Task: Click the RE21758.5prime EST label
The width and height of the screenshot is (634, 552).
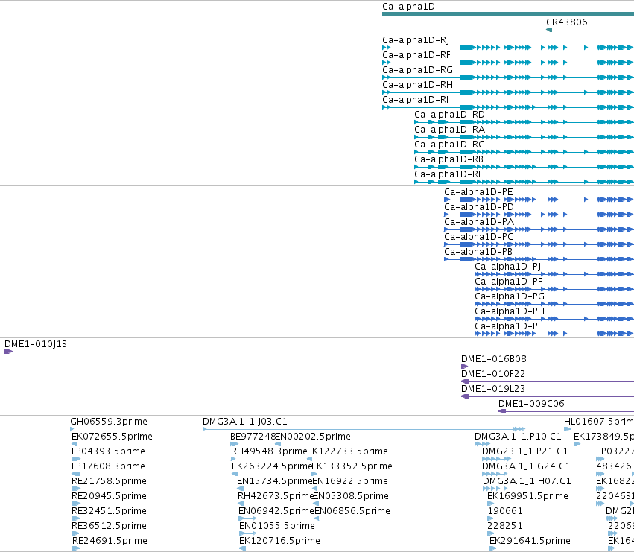Action: click(x=109, y=482)
